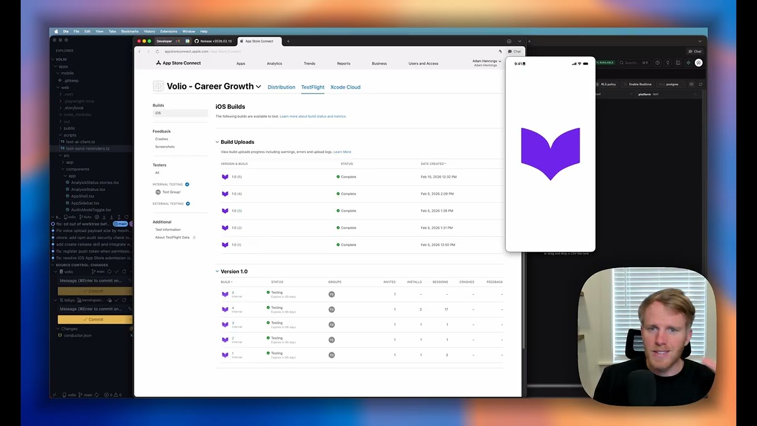This screenshot has height=426, width=757.
Task: Click the lightbulb icon in right window toolbar
Action: (668, 63)
